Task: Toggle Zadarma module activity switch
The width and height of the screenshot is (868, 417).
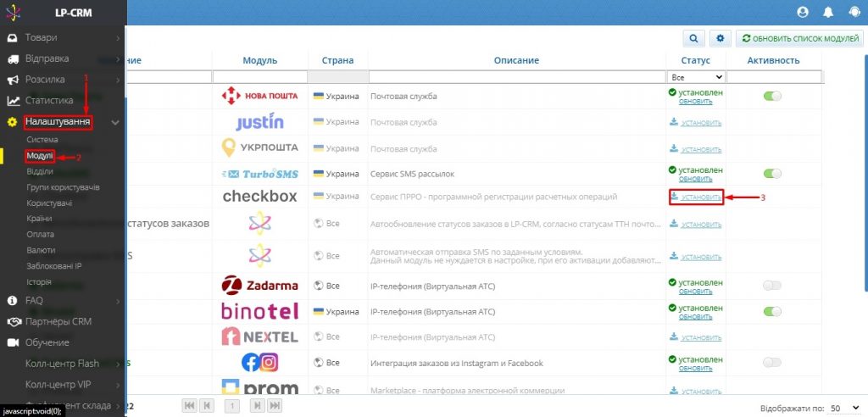Action: [x=772, y=286]
